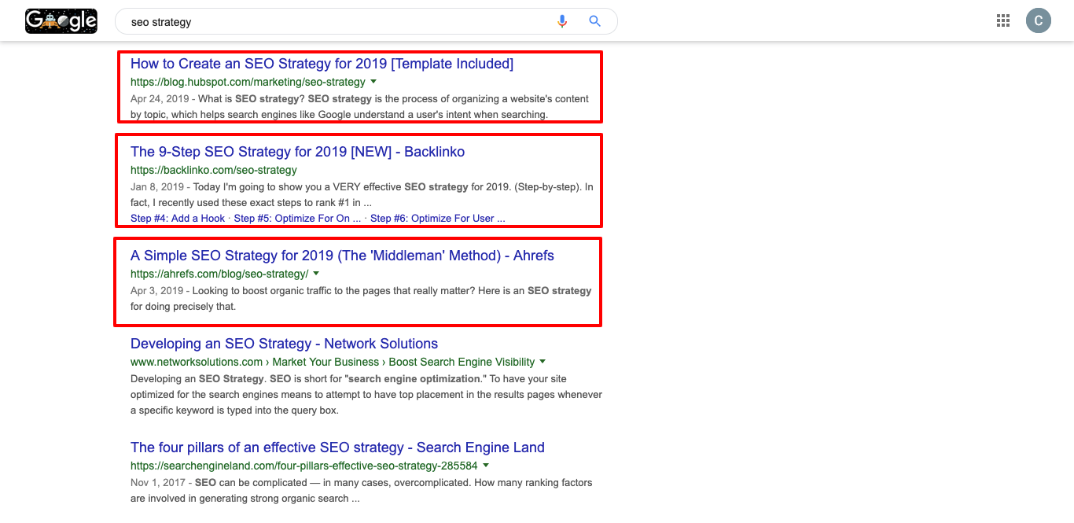Start voice search with microphone icon
Screen dimensions: 1074x523
pyautogui.click(x=561, y=21)
